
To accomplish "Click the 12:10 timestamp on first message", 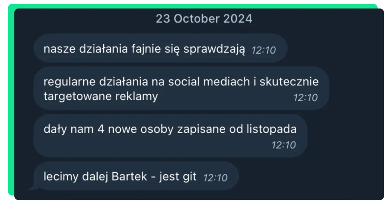I will 263,50.
